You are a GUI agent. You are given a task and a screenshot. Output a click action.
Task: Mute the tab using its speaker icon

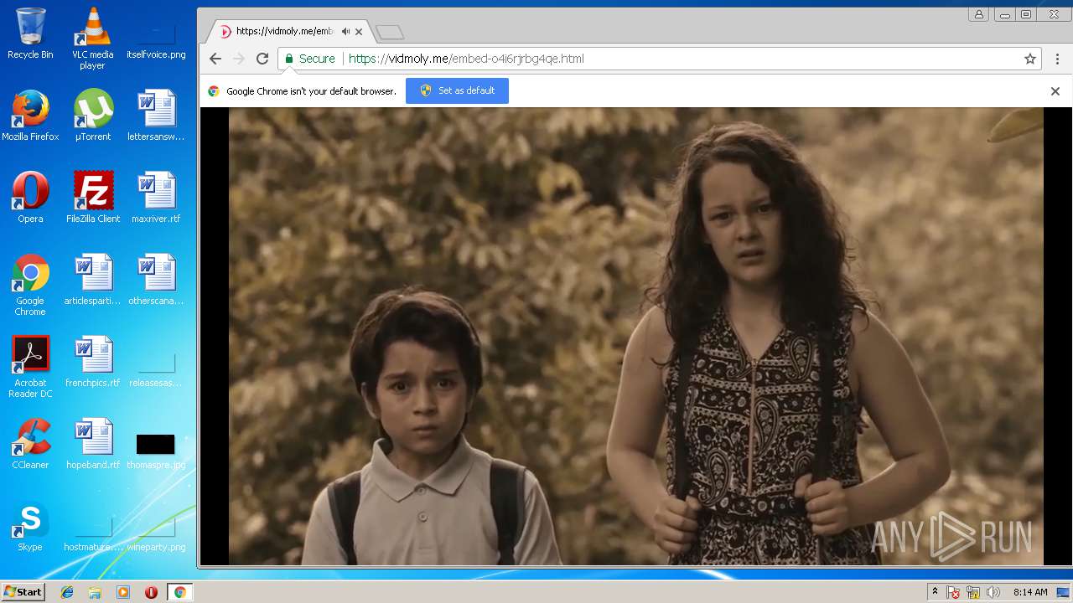[345, 31]
